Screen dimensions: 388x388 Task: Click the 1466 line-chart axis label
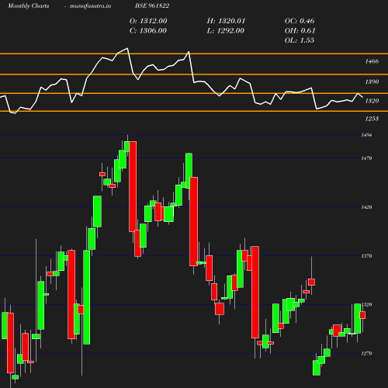[372, 61]
